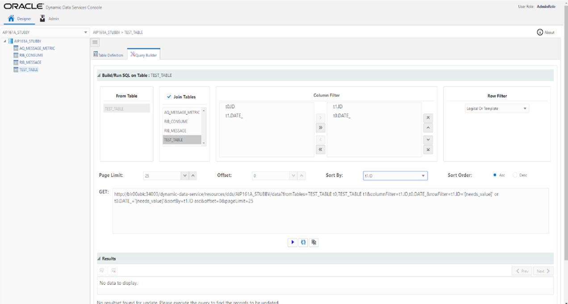Click the From Table TEST_TABLE field
This screenshot has width=568, height=304.
point(127,108)
